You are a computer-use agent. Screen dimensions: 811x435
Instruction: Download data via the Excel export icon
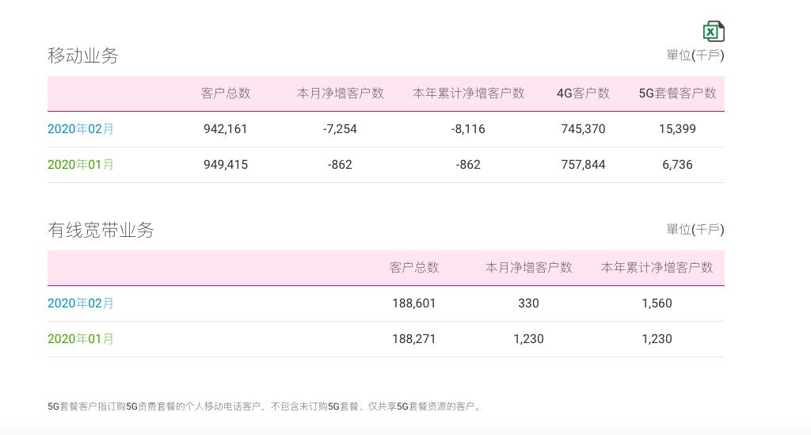point(714,32)
